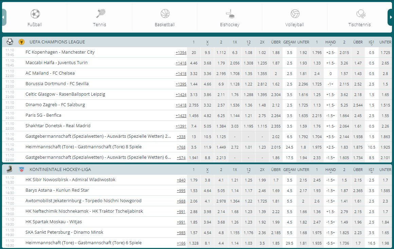Viewport: 394px width, 249px height.
Task: Switch to the Eishockey tab in the sports bar
Action: point(229,18)
